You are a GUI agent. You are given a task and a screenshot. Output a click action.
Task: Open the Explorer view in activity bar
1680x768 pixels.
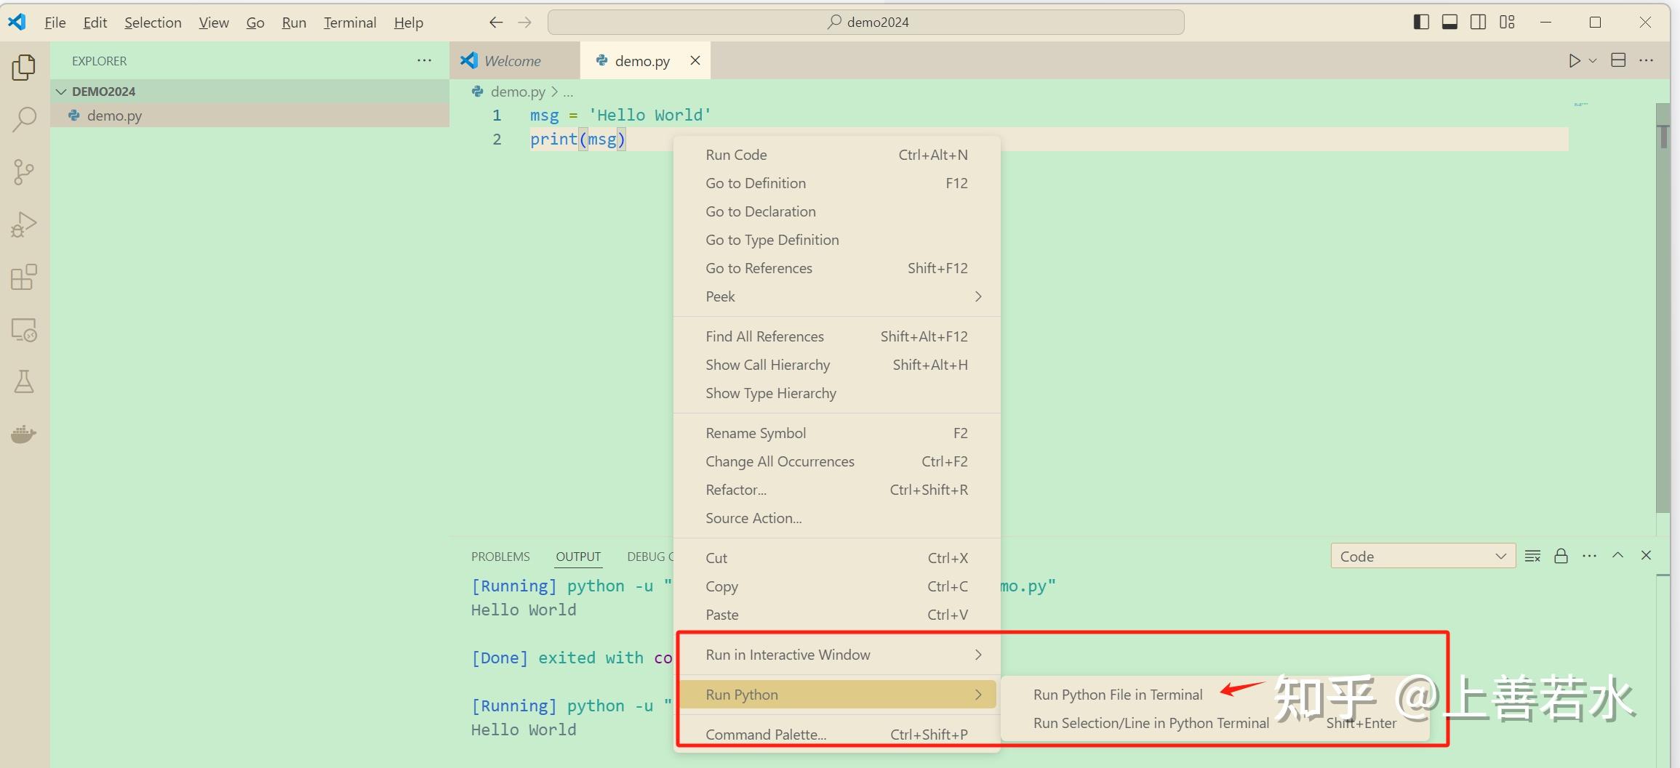(24, 68)
